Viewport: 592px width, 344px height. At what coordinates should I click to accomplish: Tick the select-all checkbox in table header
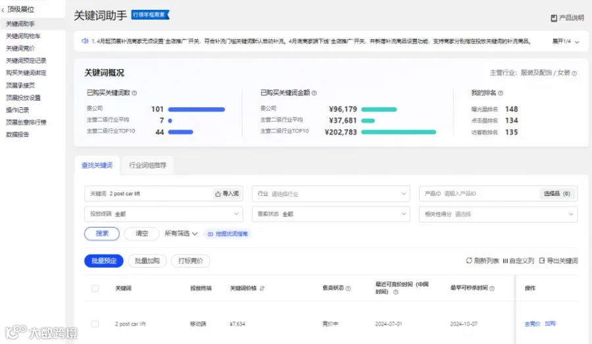pos(95,289)
